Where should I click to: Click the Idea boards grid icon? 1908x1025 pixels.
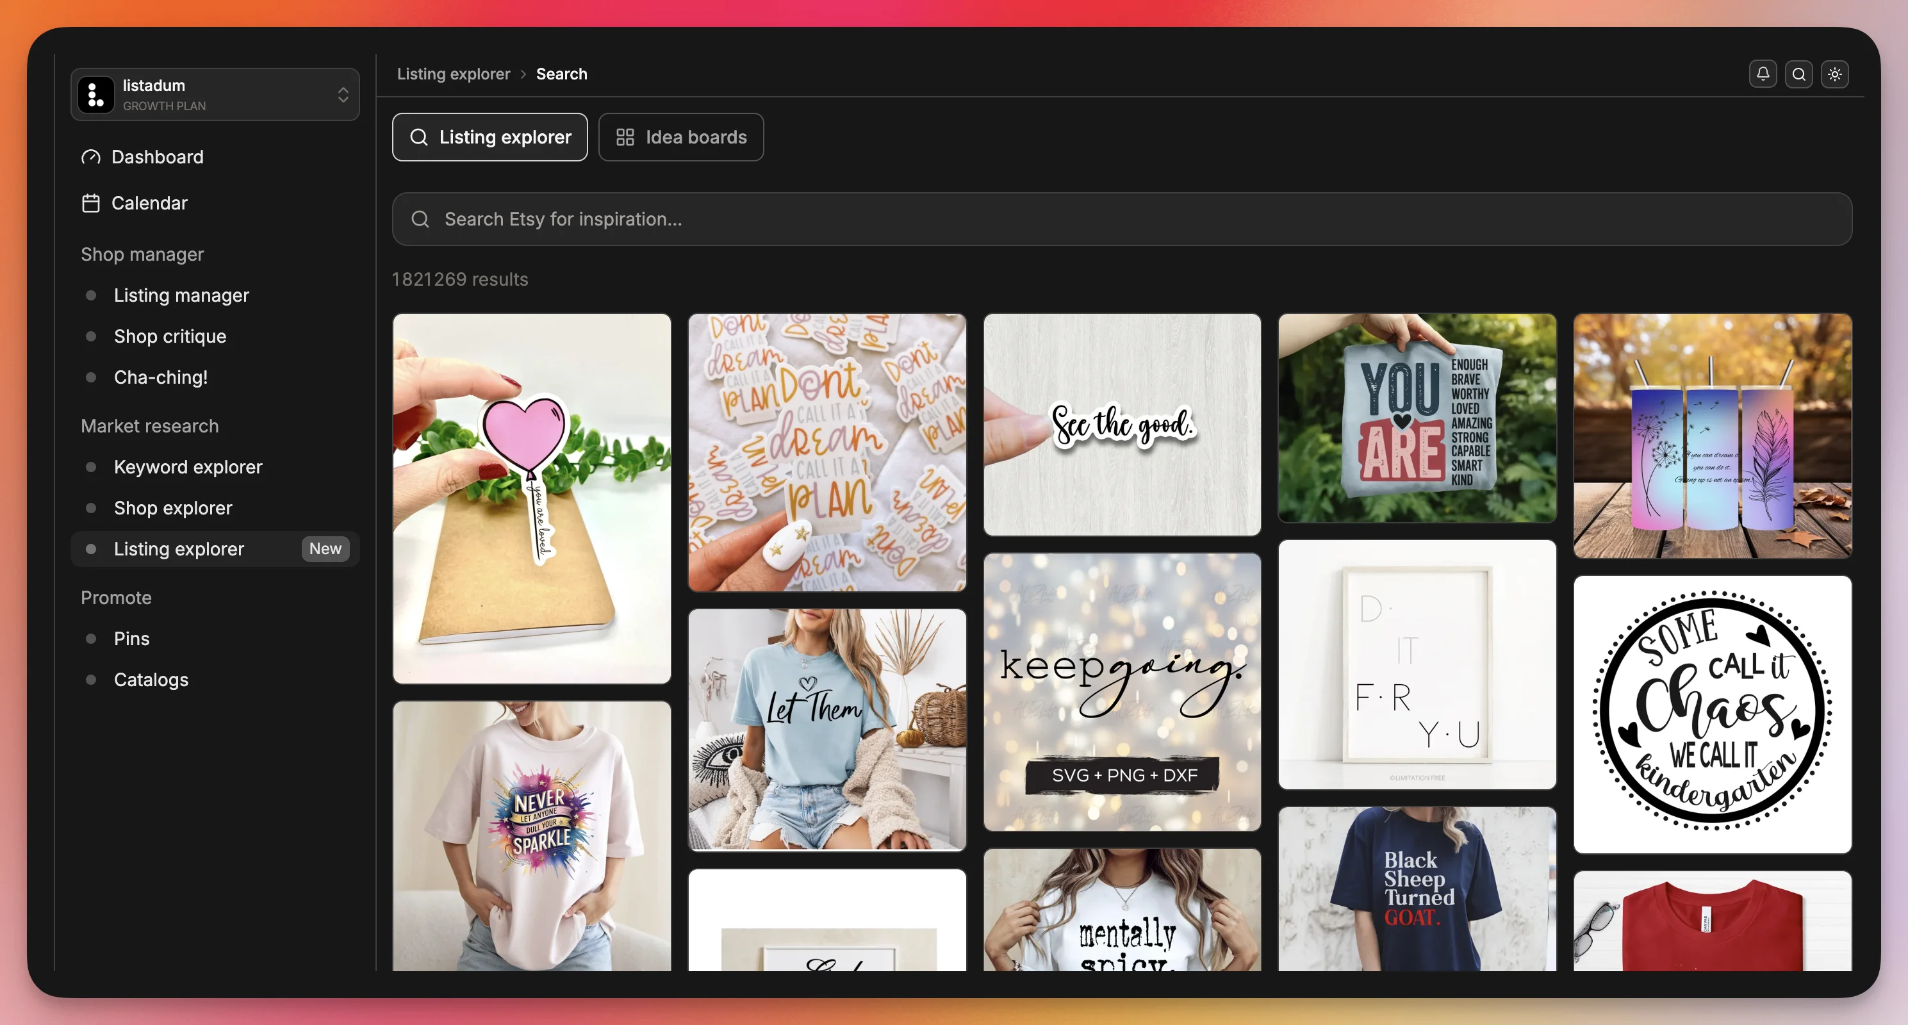pos(625,137)
